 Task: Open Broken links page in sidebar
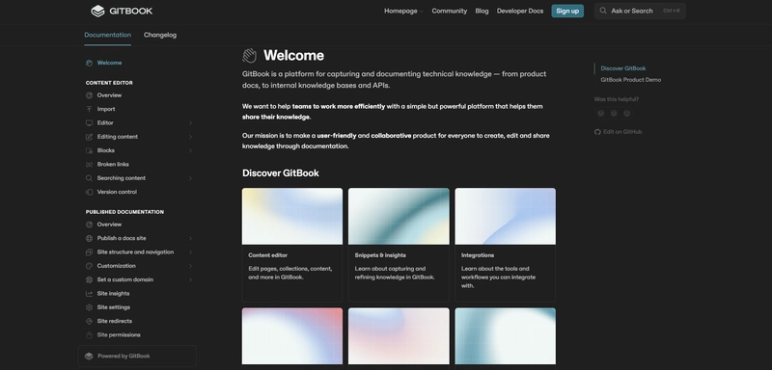113,164
